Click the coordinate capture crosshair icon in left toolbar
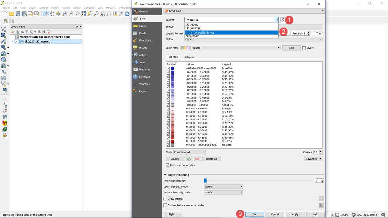 pyautogui.click(x=5, y=99)
